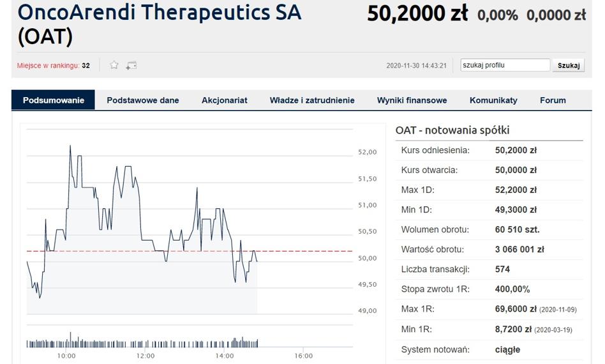The image size is (605, 364).
Task: Click the 52,20 price peak on chart
Action: [x=70, y=146]
